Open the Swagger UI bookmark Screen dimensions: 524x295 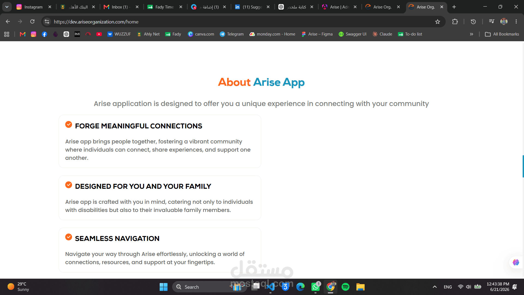(x=353, y=34)
